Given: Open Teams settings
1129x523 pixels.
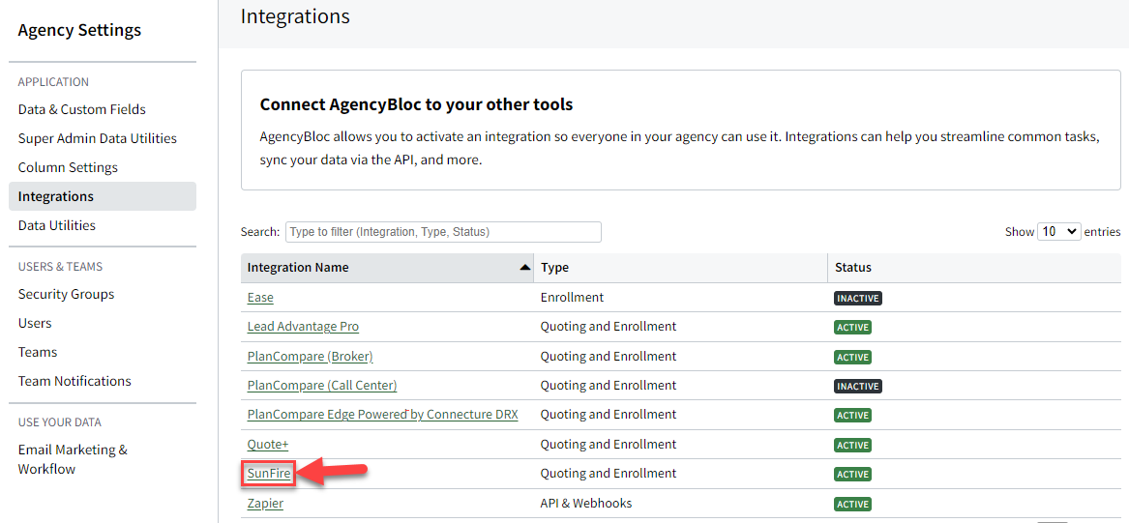Looking at the screenshot, I should coord(38,352).
